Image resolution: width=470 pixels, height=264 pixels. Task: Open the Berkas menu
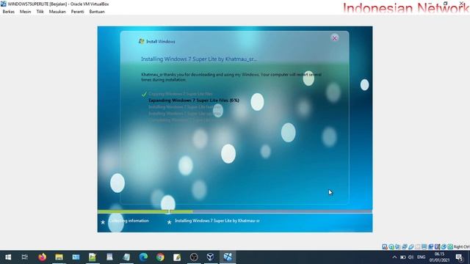pyautogui.click(x=8, y=12)
